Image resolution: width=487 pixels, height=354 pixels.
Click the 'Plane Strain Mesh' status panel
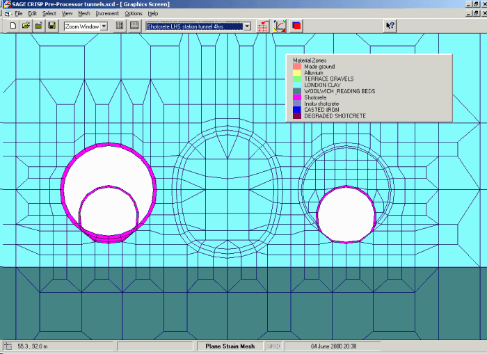tap(230, 346)
